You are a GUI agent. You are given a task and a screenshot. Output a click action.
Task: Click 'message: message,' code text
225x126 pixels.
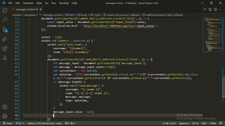(x=78, y=97)
